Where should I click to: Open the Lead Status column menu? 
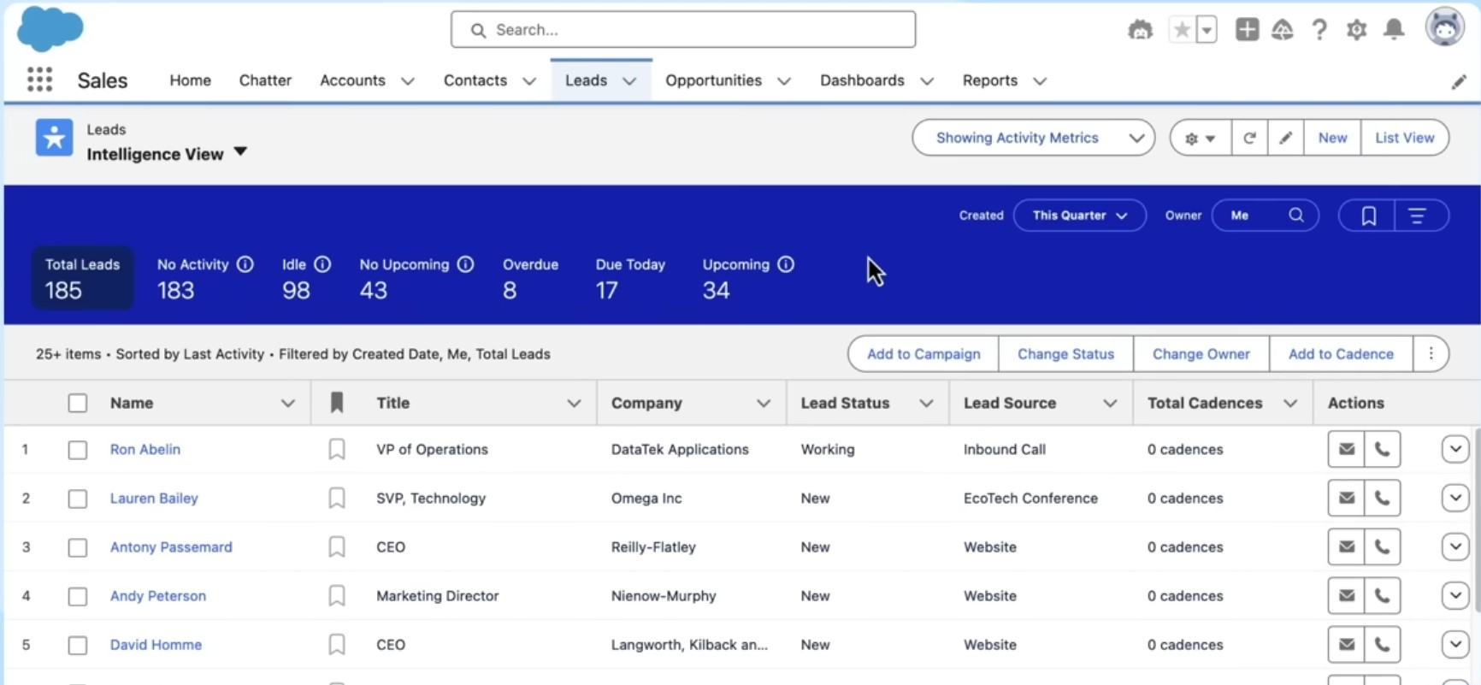(x=926, y=403)
